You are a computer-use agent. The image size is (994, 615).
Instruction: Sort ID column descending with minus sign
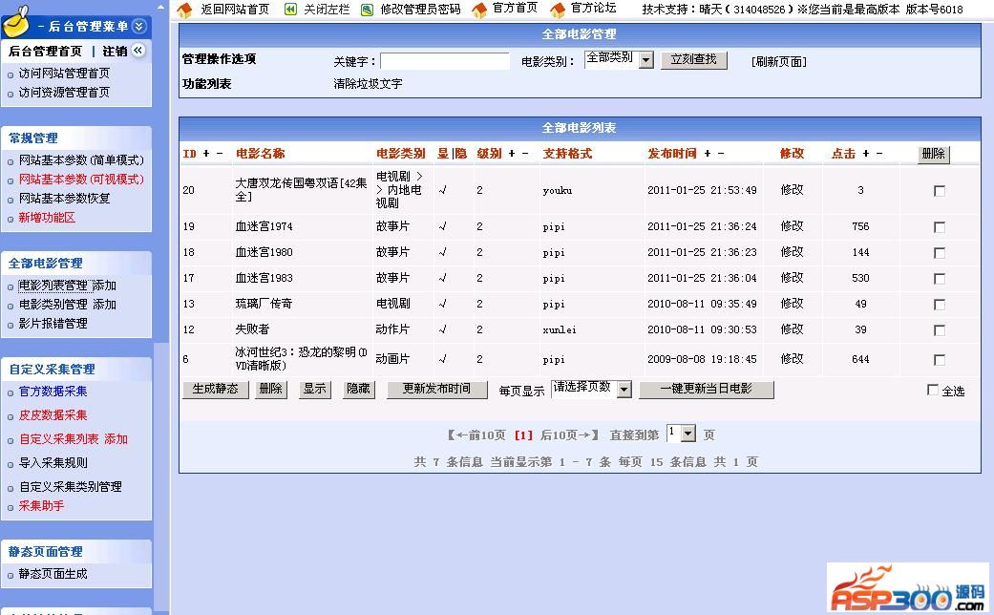coord(220,154)
